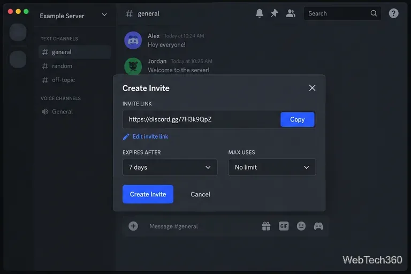Open the emoji picker

[301, 226]
